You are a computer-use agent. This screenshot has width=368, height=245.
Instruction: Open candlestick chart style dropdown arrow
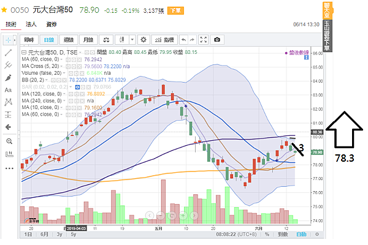(x=131, y=39)
